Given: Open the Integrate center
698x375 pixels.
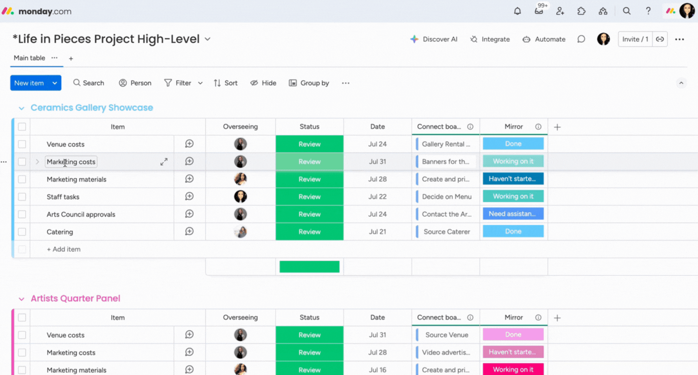Looking at the screenshot, I should click(x=490, y=39).
